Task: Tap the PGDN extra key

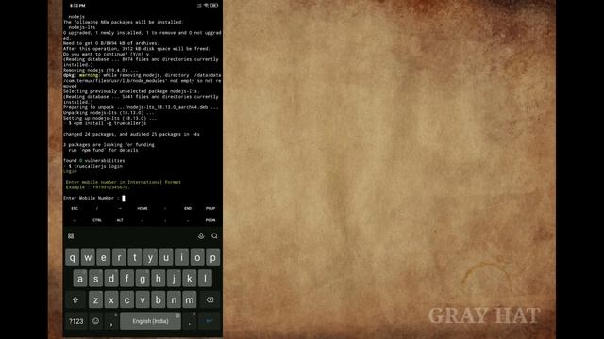Action: tap(210, 220)
